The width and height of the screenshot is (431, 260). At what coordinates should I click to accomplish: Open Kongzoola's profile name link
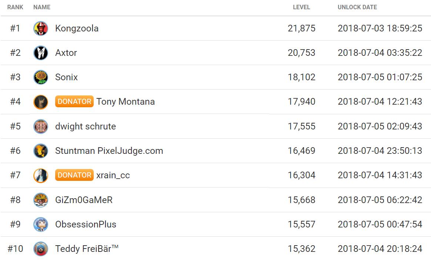click(x=77, y=28)
